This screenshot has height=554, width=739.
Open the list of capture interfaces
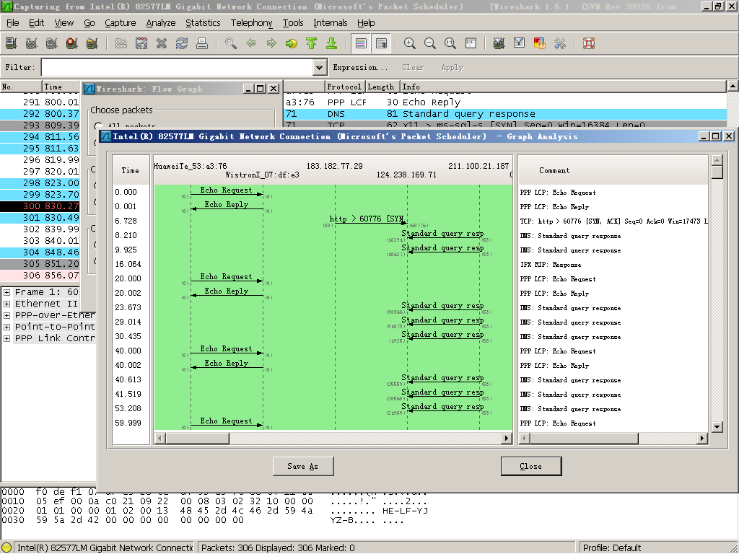tap(12, 43)
